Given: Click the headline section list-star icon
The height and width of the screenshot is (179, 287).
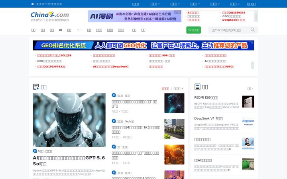Looking at the screenshot, I should [36, 87].
